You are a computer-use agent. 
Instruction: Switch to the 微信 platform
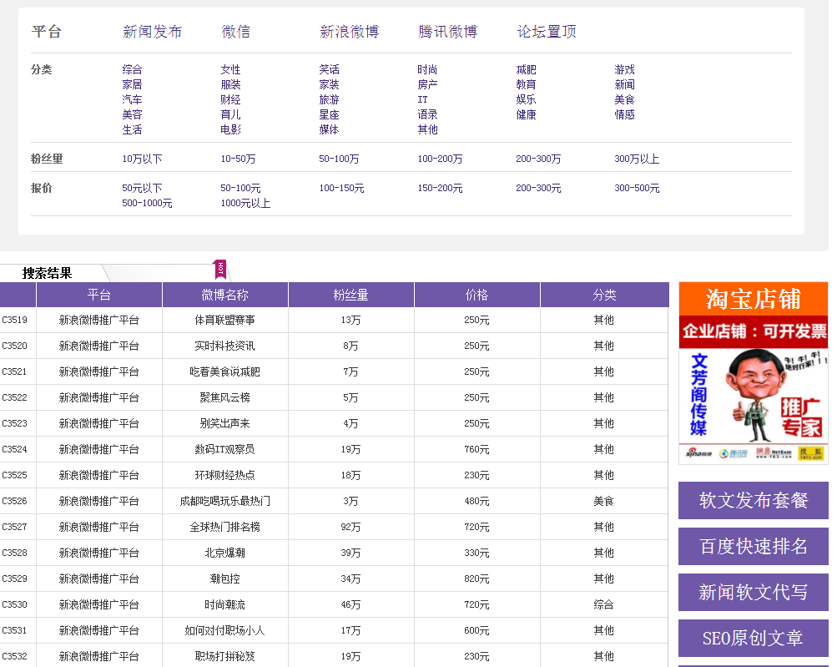click(235, 32)
